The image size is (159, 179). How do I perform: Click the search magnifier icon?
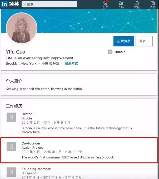tap(25, 4)
